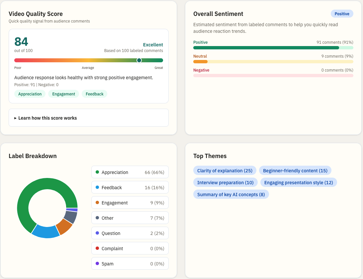
Task: Click the orange Engagement dot icon
Action: [97, 202]
